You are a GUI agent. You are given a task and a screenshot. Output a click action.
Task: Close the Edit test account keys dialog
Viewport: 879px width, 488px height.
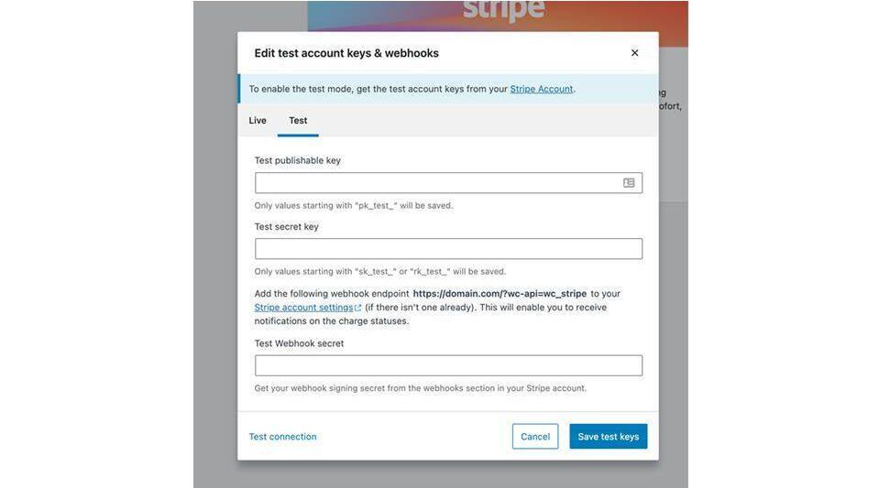634,53
